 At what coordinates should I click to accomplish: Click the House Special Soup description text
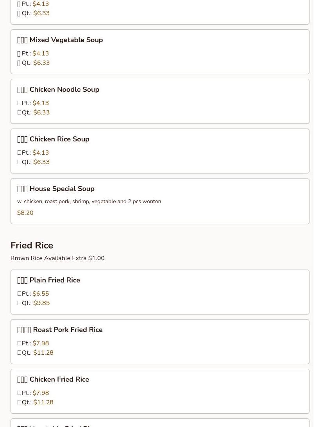[x=89, y=202]
